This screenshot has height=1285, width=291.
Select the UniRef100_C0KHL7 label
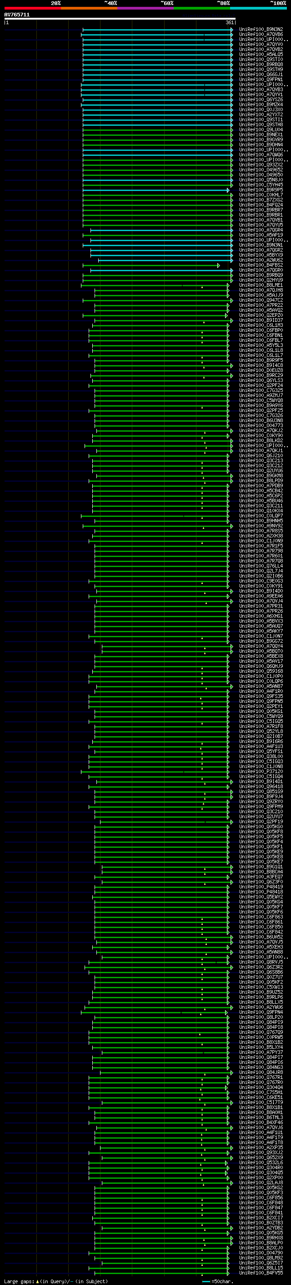(261, 195)
